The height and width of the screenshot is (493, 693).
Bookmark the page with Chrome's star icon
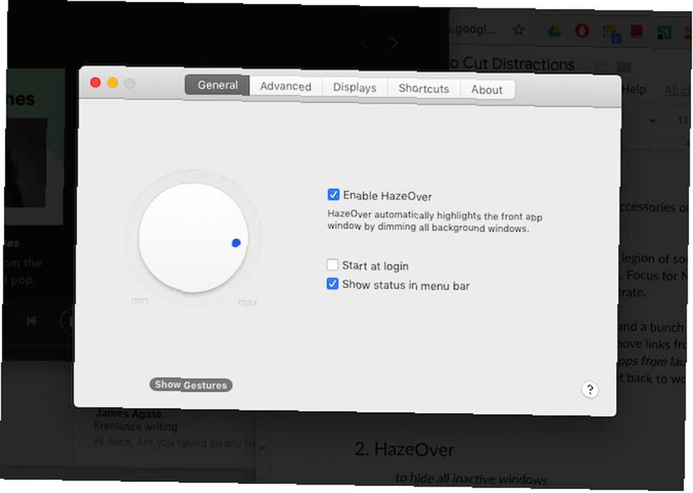tap(518, 30)
